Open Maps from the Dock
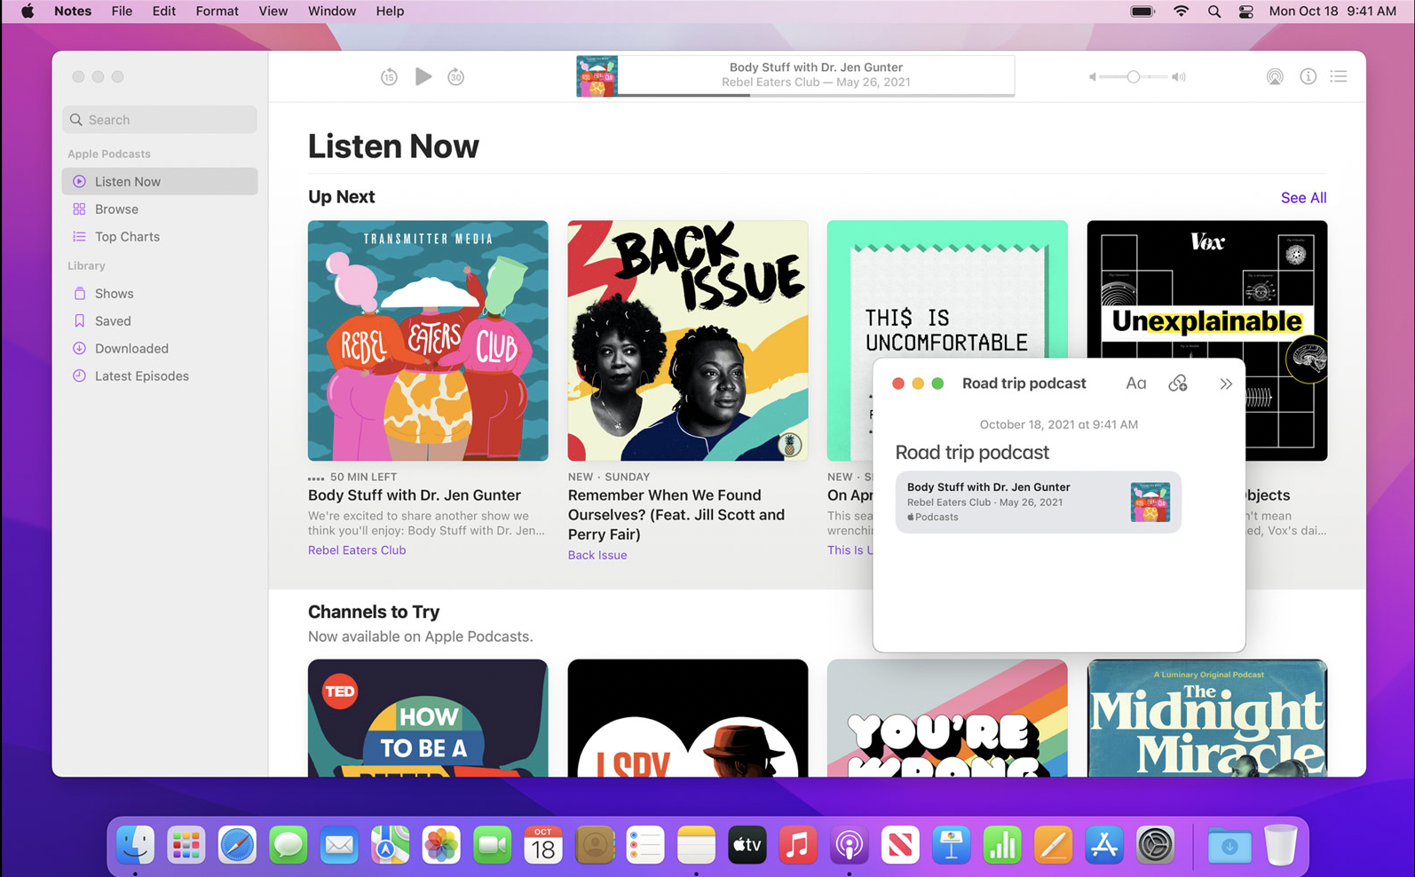 [390, 845]
